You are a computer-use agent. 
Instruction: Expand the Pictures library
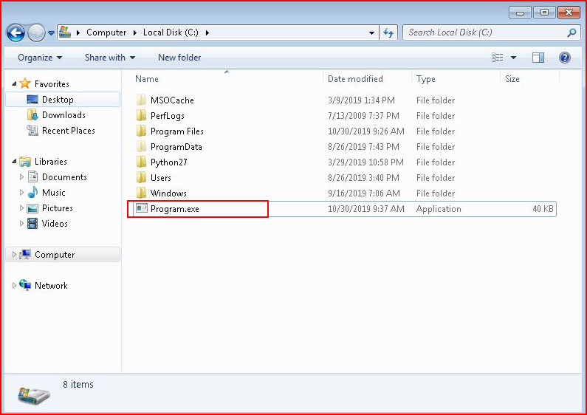point(21,208)
